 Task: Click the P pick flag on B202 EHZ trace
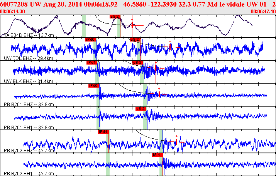coord(103,131)
